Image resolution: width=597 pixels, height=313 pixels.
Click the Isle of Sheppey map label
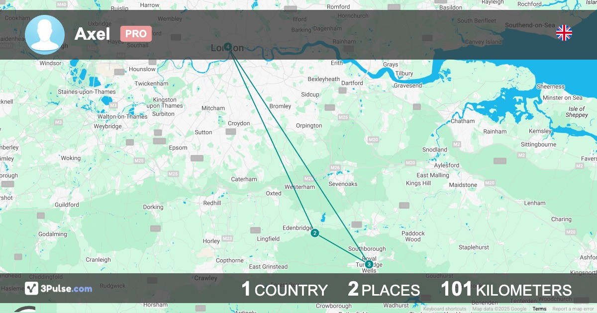pyautogui.click(x=577, y=112)
